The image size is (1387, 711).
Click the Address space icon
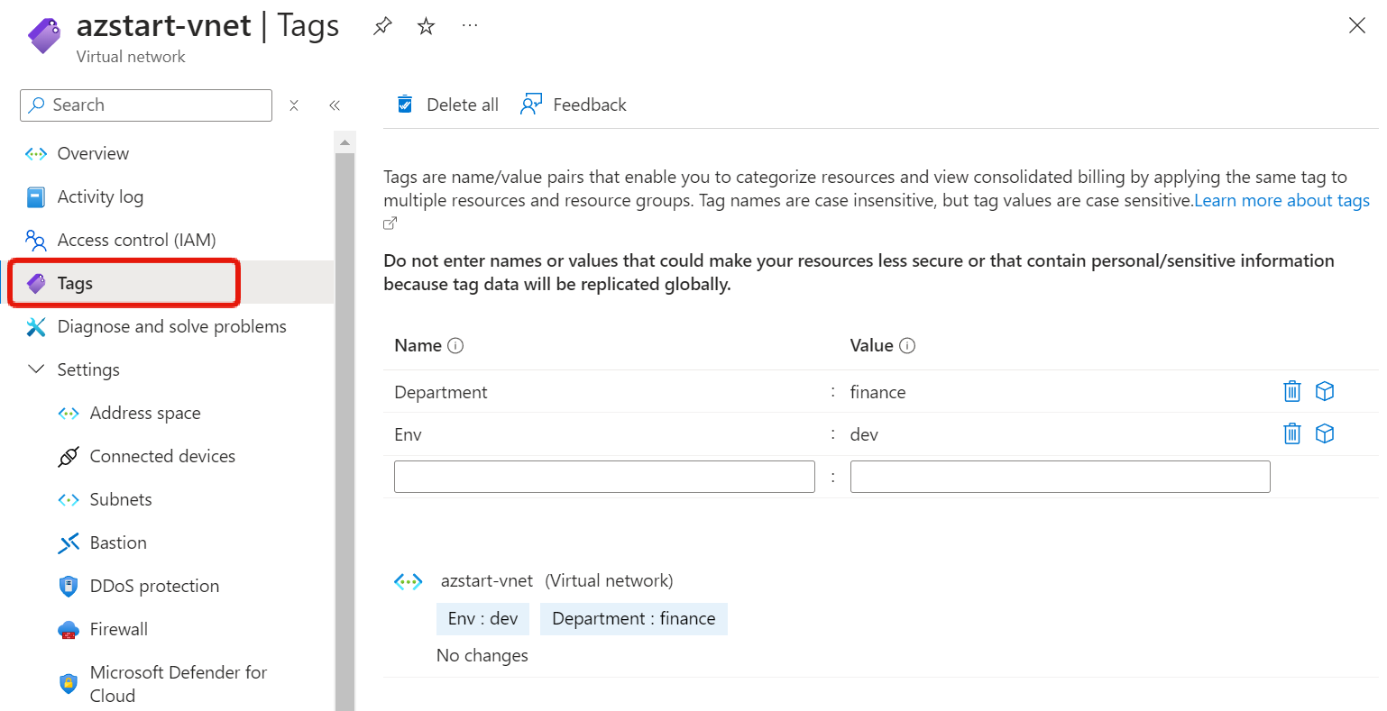(69, 414)
